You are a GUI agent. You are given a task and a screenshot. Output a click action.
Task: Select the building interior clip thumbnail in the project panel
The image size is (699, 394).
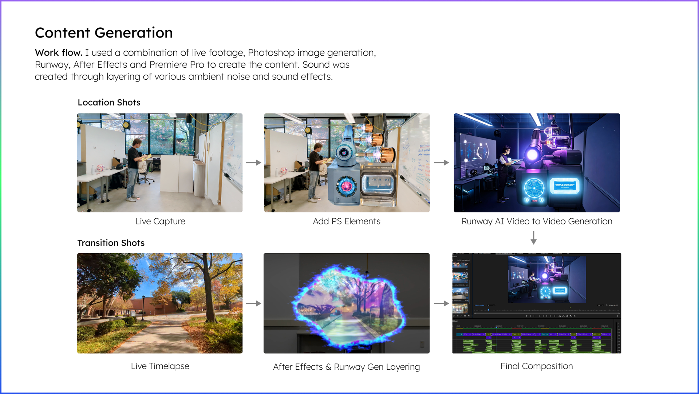(x=460, y=308)
